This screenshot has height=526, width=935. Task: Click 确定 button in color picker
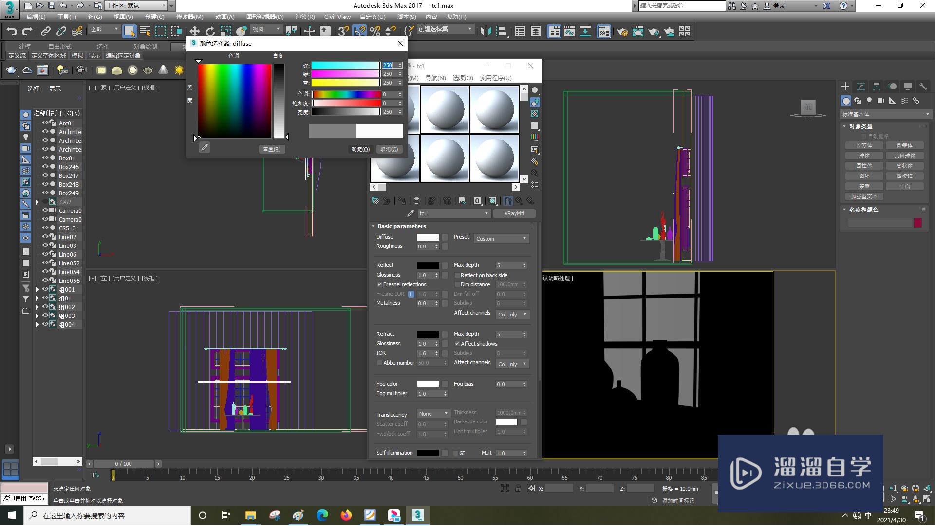click(x=359, y=149)
